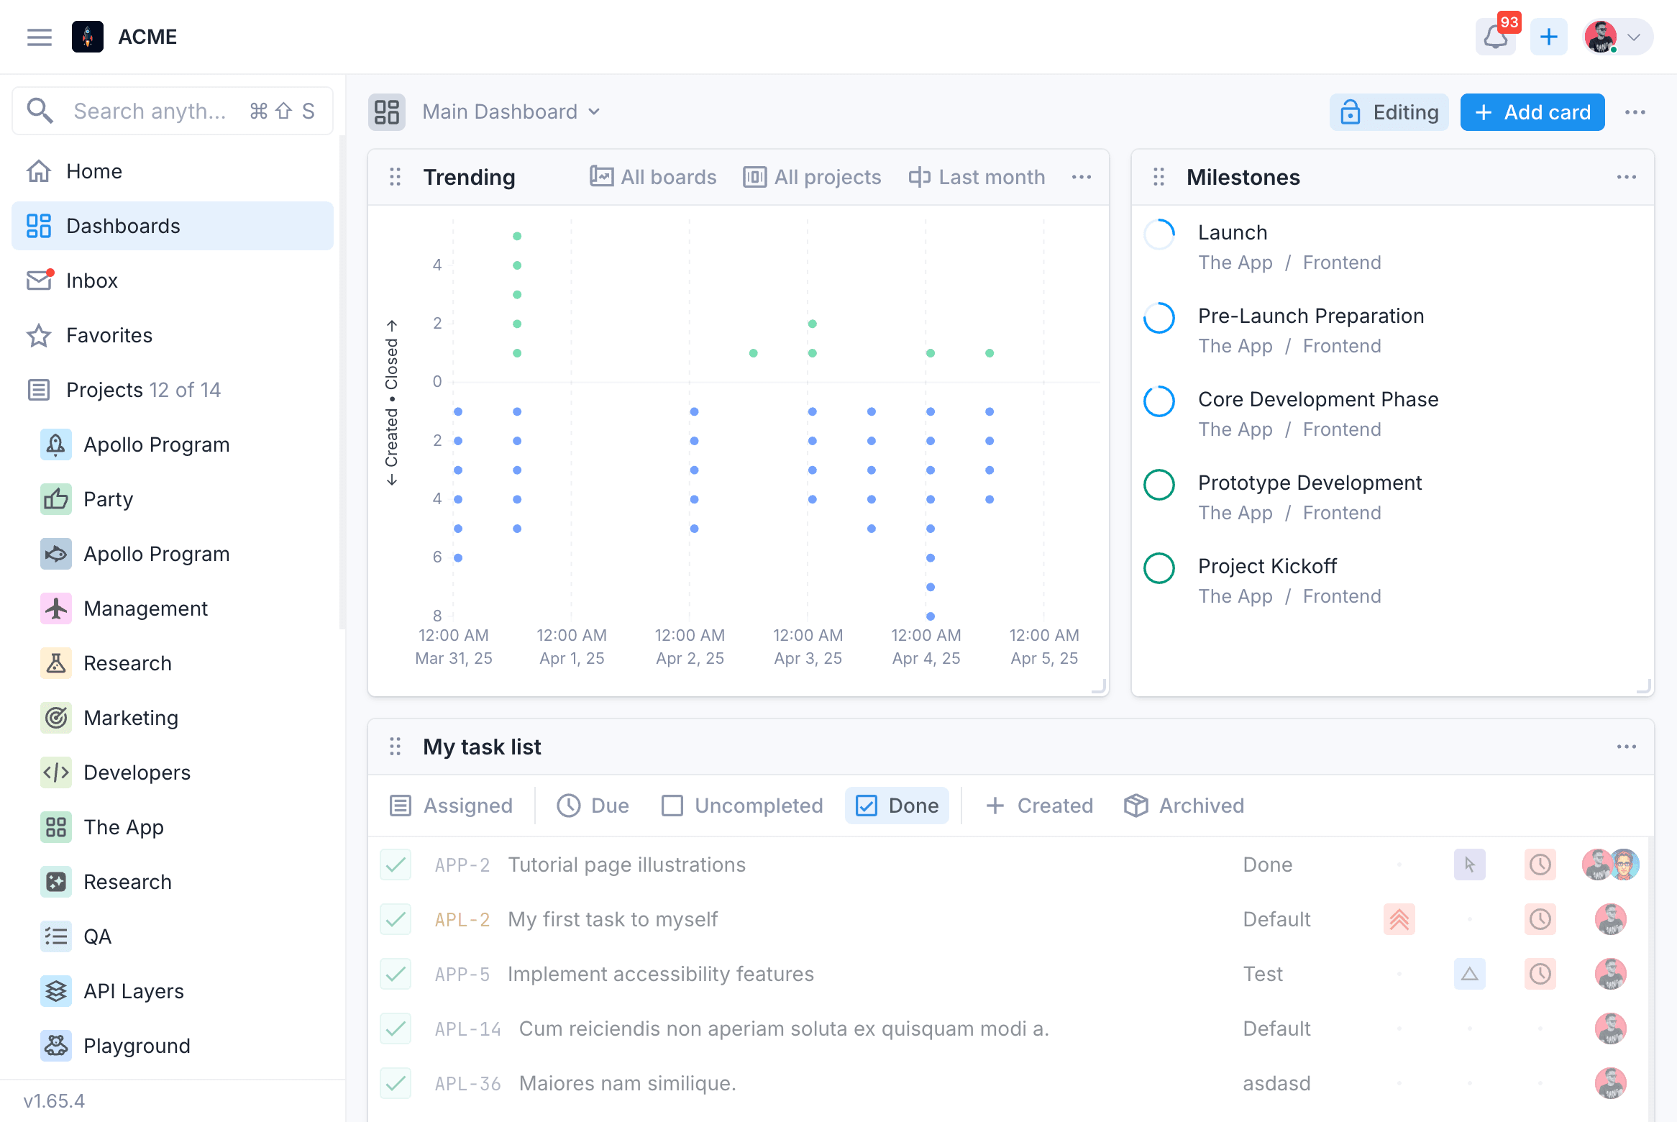Click the Marketing project target icon

[x=55, y=718]
